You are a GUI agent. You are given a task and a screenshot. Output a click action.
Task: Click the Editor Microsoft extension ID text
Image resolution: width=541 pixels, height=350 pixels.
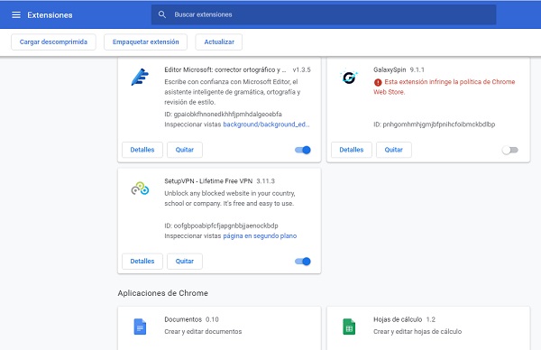224,114
